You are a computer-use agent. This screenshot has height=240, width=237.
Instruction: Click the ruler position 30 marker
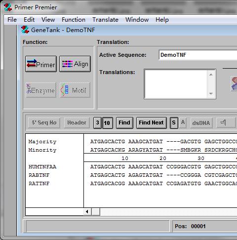click(201, 159)
